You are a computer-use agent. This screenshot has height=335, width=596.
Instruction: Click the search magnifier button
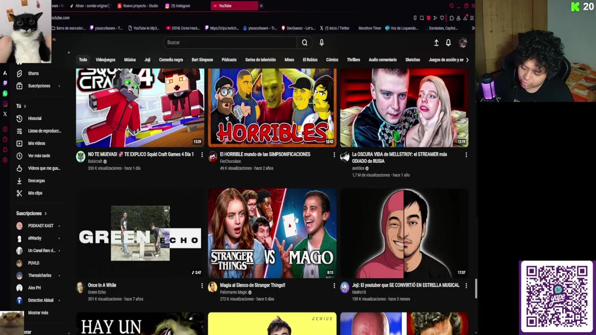point(305,42)
